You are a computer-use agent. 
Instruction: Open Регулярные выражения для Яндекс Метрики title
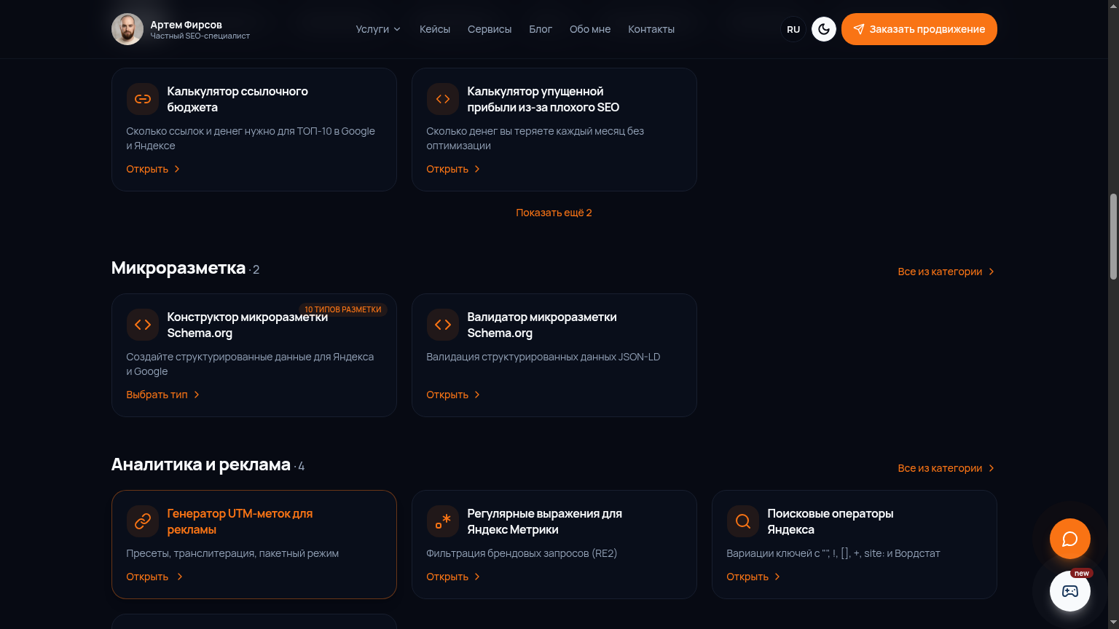544,521
